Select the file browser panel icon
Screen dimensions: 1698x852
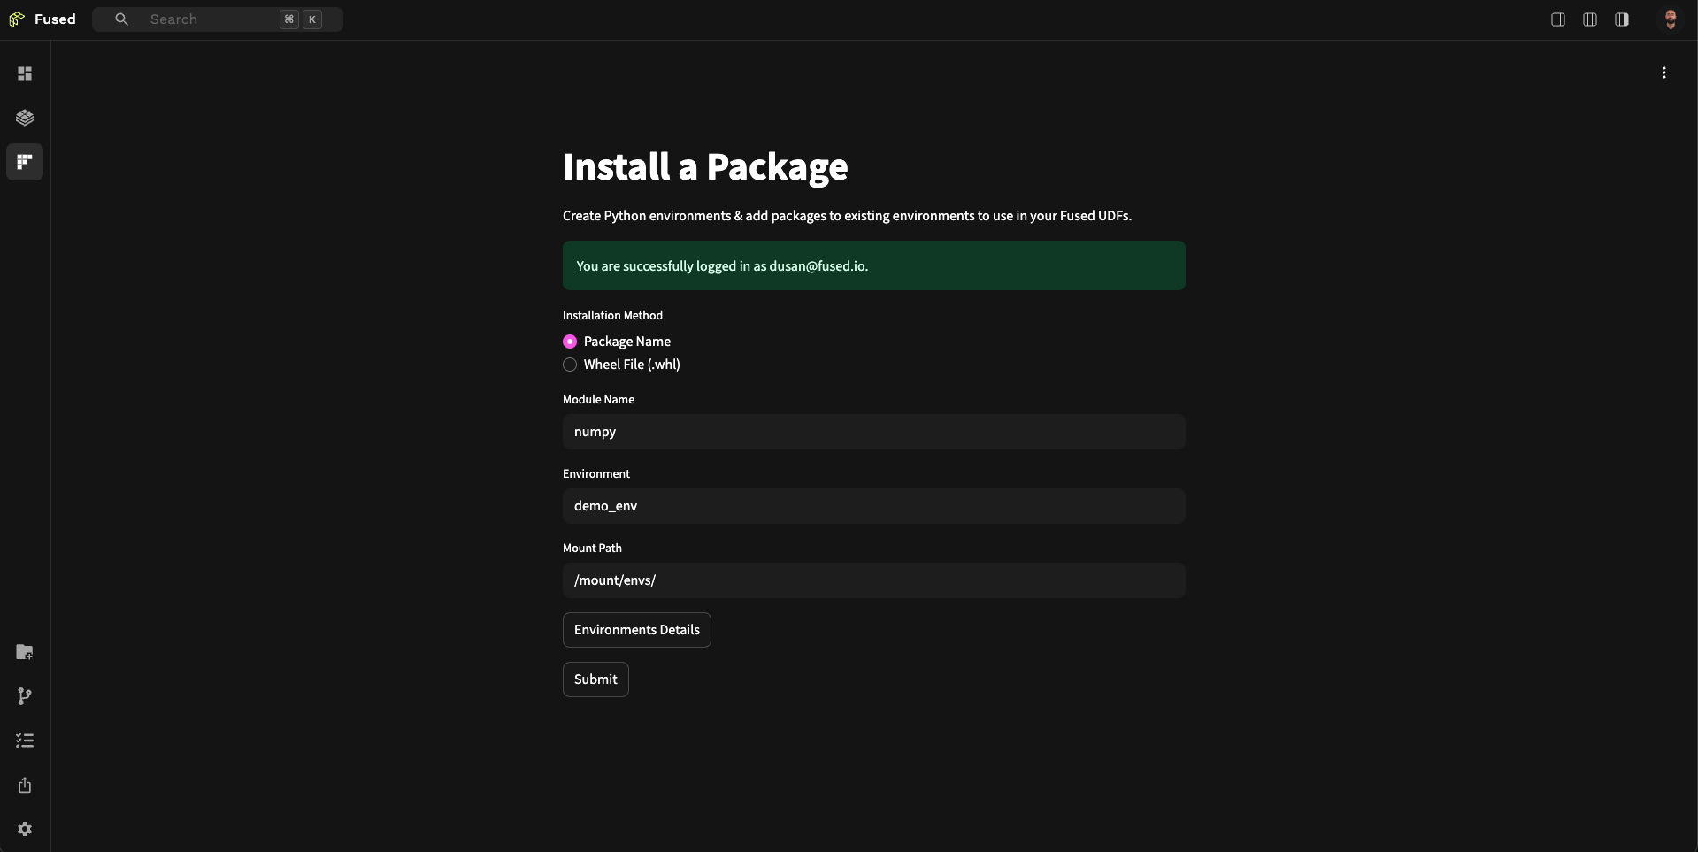(x=24, y=162)
